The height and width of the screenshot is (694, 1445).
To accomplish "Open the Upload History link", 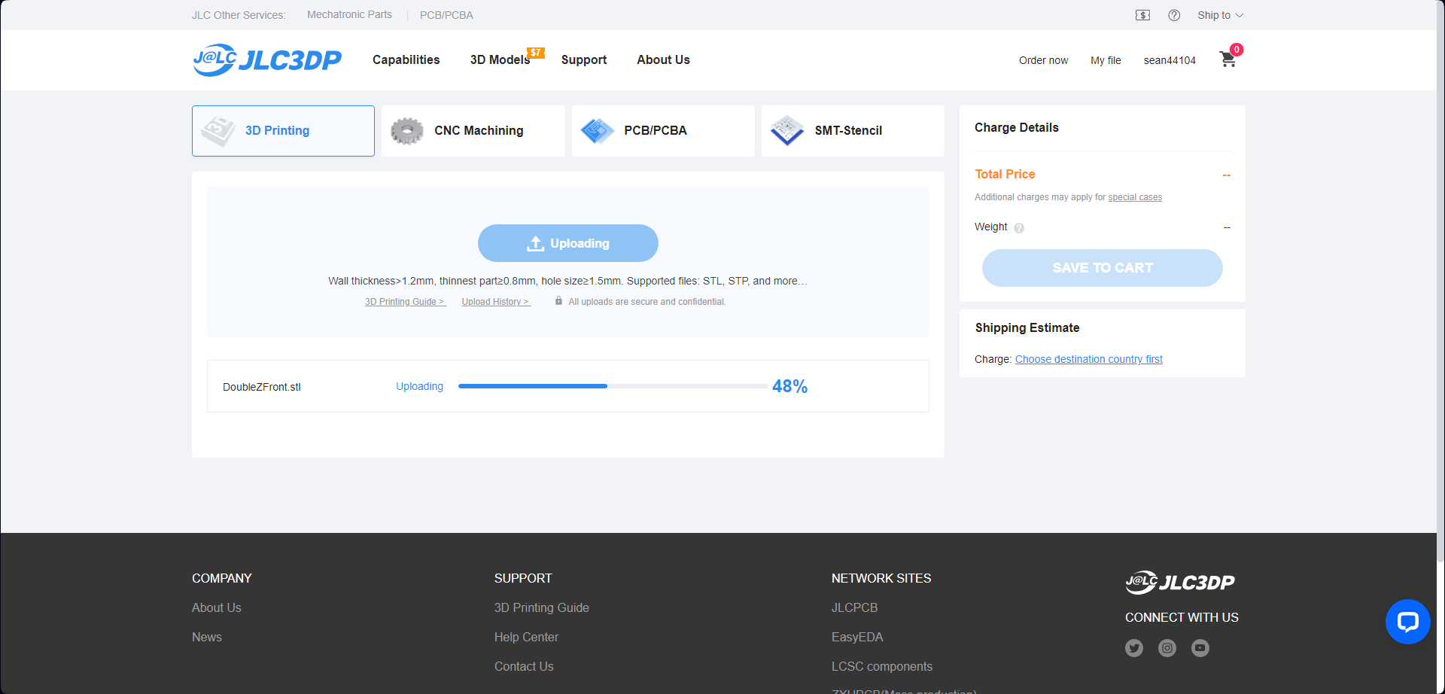I will point(496,302).
